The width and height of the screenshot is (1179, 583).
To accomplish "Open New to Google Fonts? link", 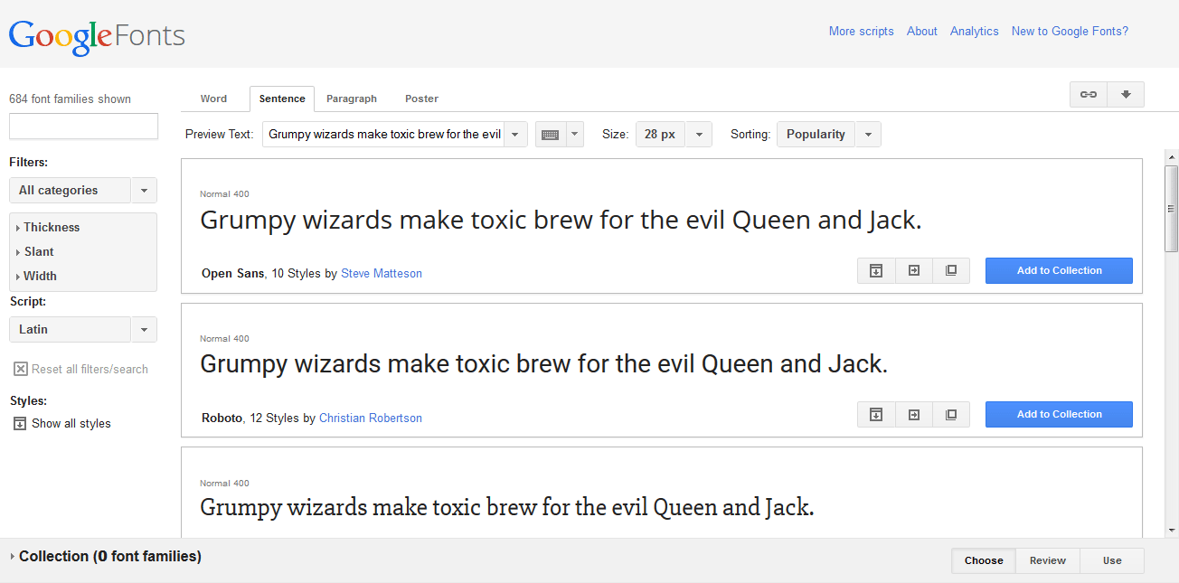I will tap(1070, 31).
